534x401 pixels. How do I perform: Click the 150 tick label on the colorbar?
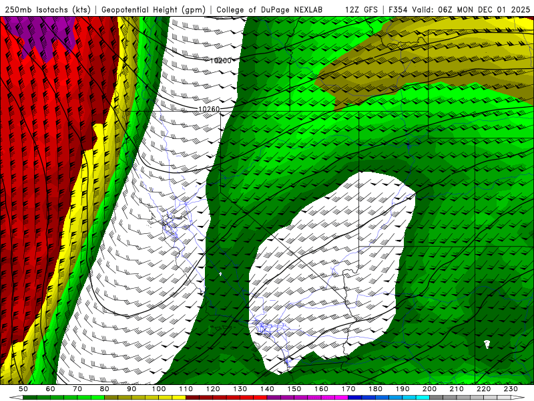pyautogui.click(x=294, y=389)
